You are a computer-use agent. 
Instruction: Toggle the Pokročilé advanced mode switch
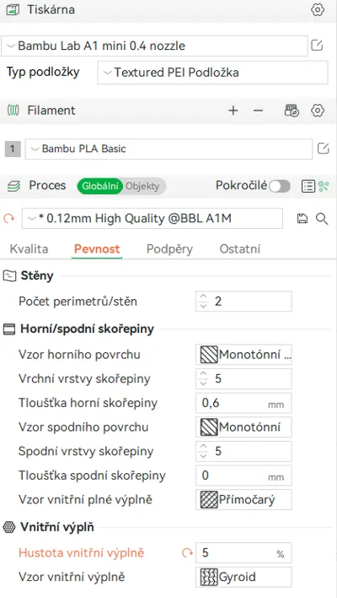(x=280, y=186)
